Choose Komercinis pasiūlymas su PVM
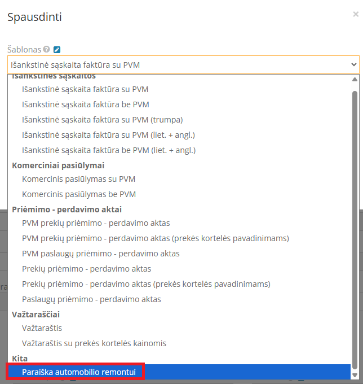The image size is (363, 384). click(78, 179)
